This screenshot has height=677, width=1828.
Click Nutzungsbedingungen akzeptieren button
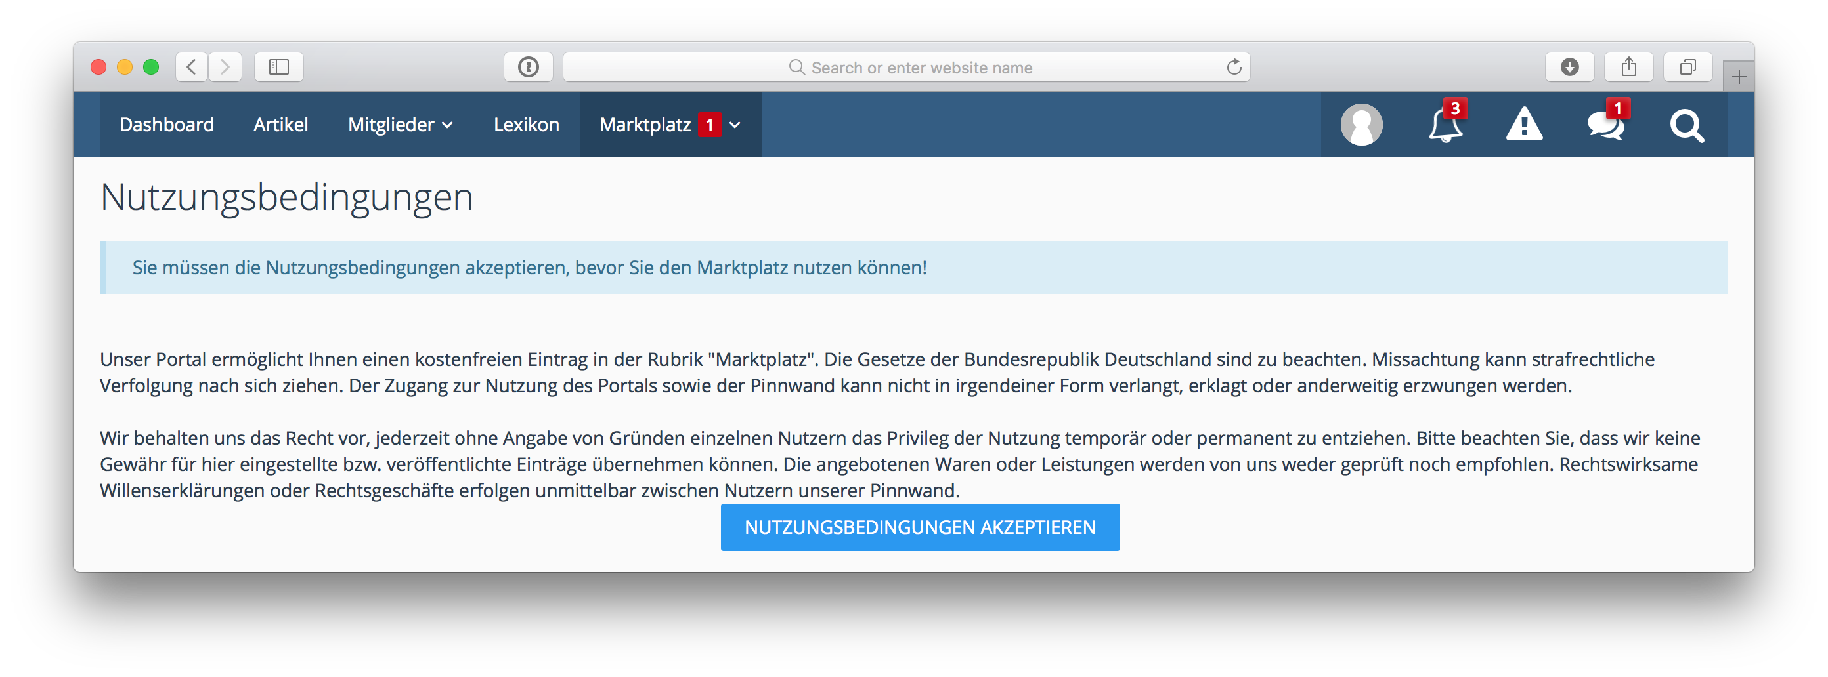920,527
